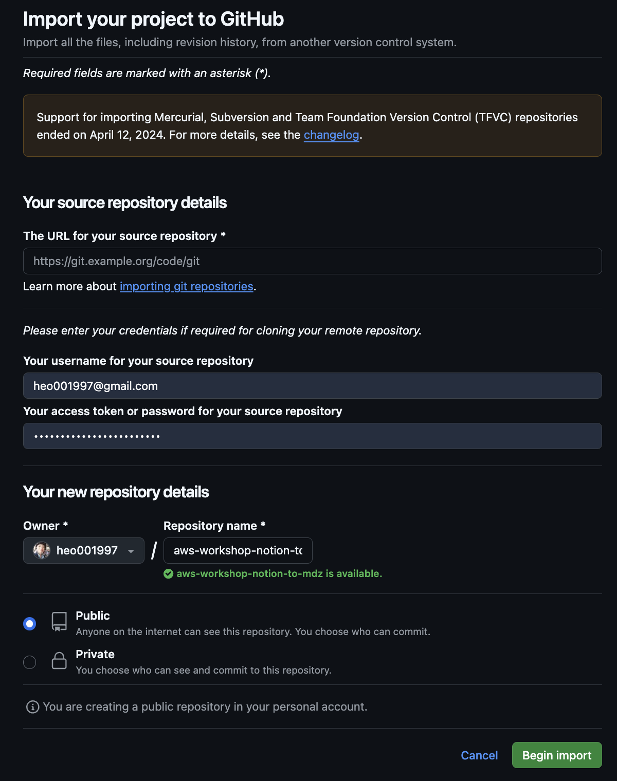Screen dimensions: 617x781
Task: Click the Repository name input field
Action: pos(238,551)
